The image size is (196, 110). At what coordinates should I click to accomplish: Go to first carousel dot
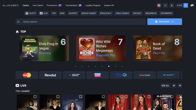point(76,66)
